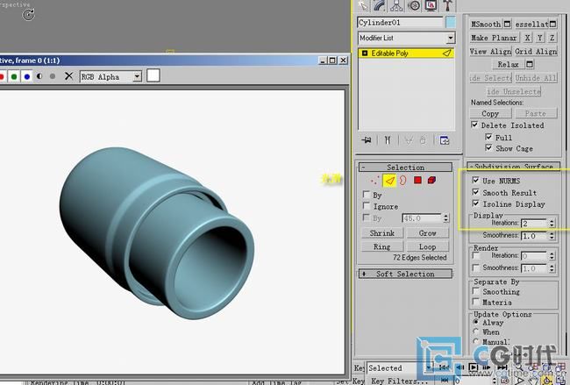Viewport: 570px width, 385px height.
Task: Click the Grow selection button
Action: (x=428, y=233)
